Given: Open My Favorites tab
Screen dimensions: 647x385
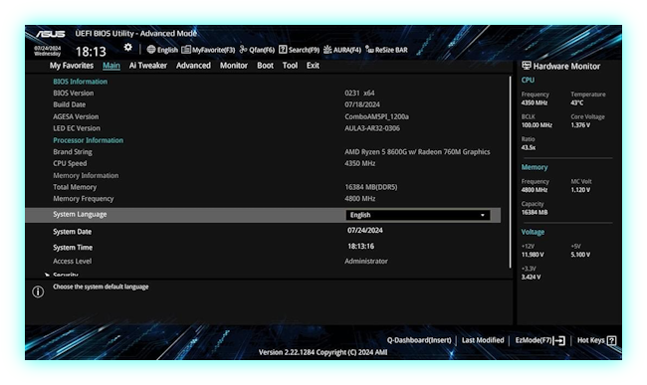Looking at the screenshot, I should 72,66.
